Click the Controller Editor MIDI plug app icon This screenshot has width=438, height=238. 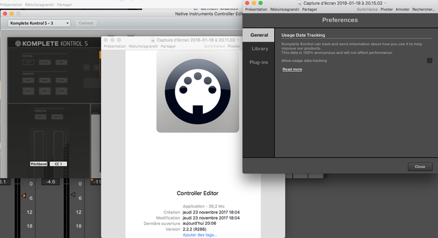click(x=198, y=92)
